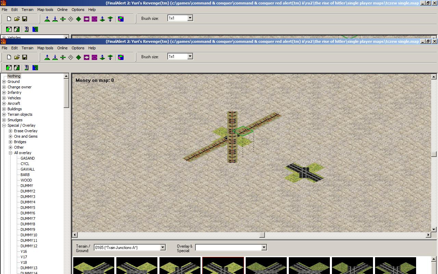Expand the Buildings tree node
Viewport: 438px width, 274px height.
tap(4, 109)
